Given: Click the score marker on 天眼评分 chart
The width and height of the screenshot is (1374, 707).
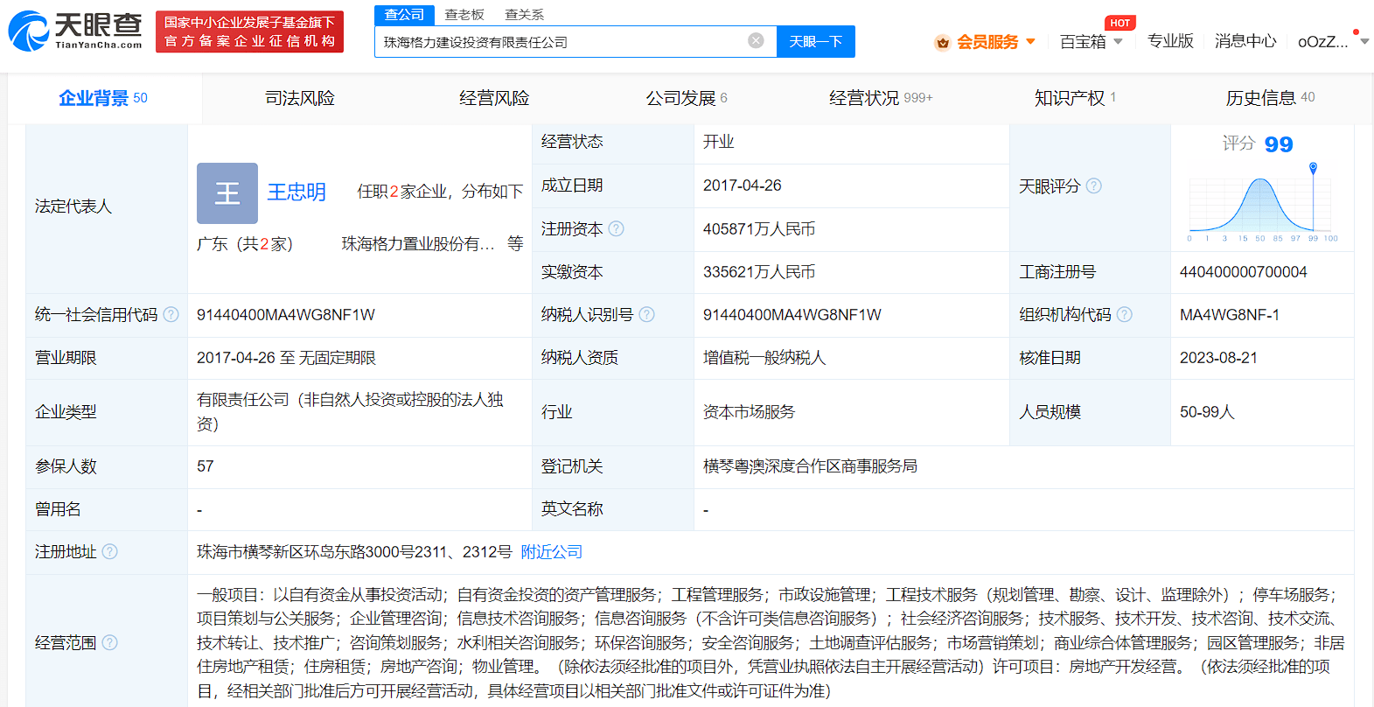Looking at the screenshot, I should point(1313,167).
